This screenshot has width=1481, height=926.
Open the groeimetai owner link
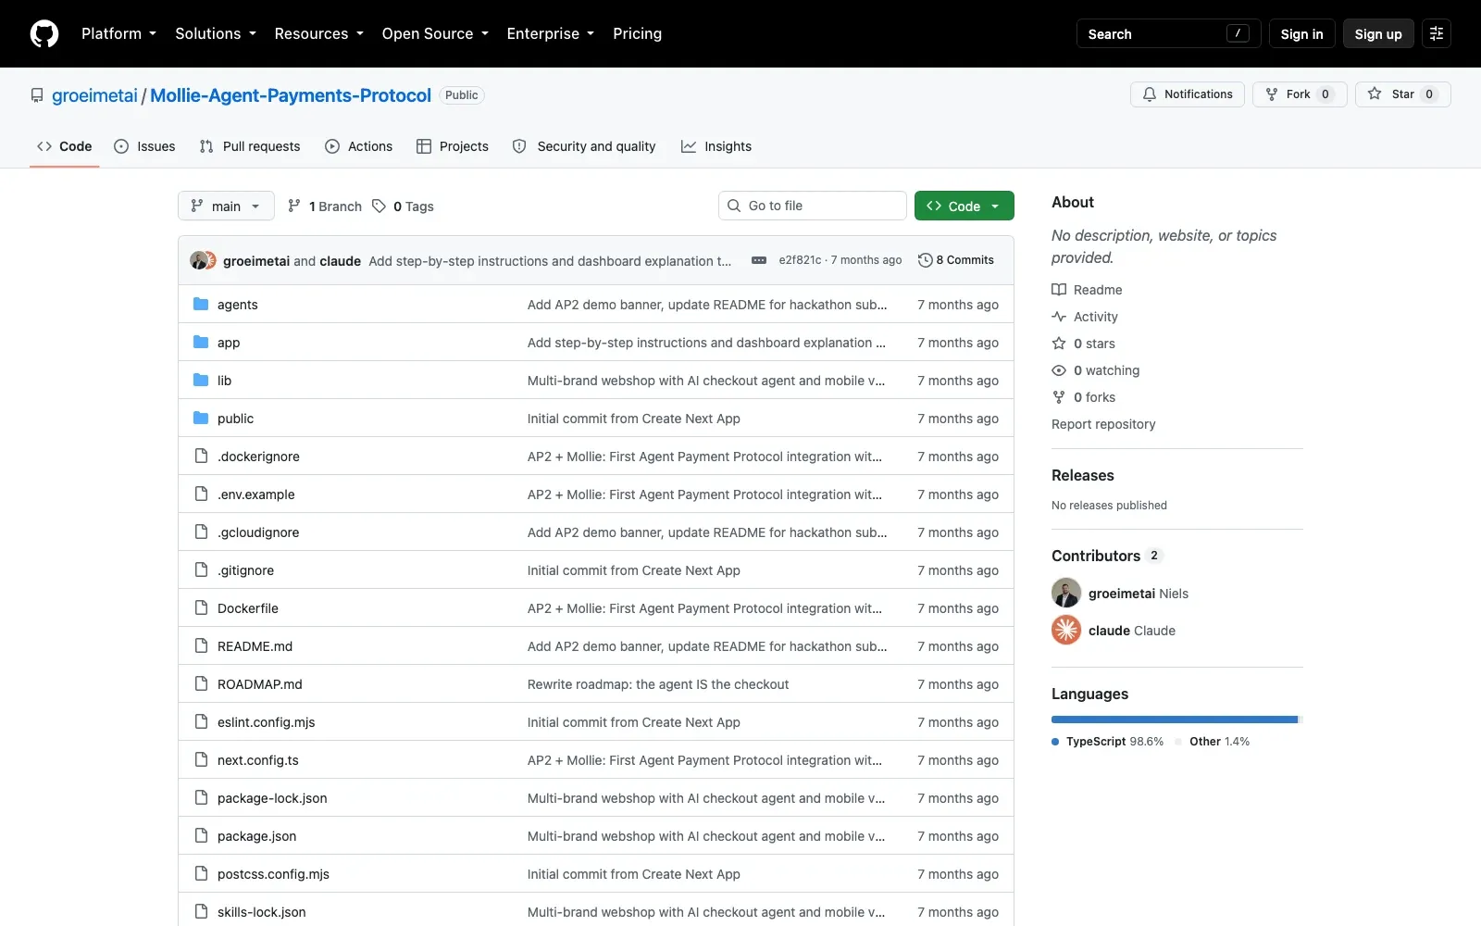pos(94,95)
